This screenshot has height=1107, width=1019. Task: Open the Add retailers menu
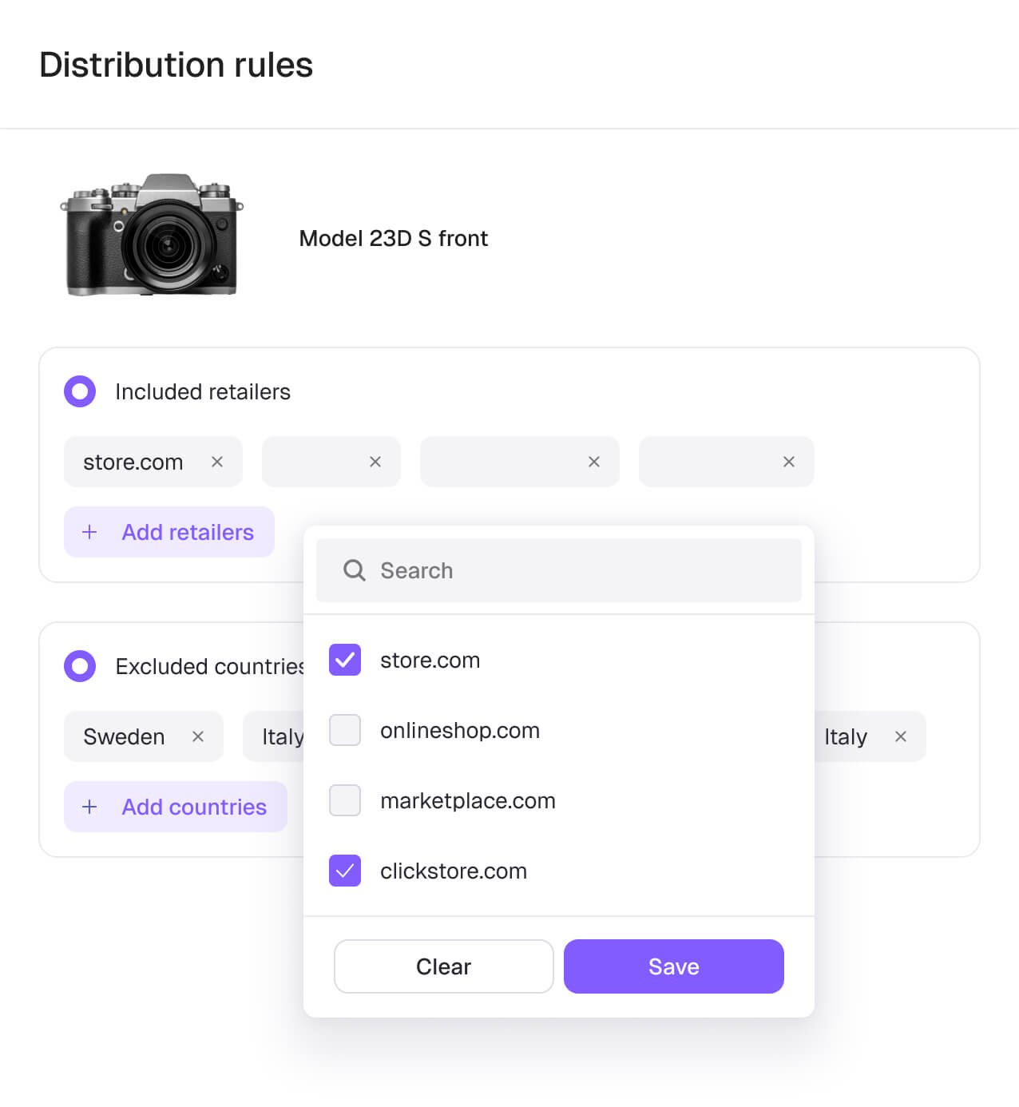(169, 532)
